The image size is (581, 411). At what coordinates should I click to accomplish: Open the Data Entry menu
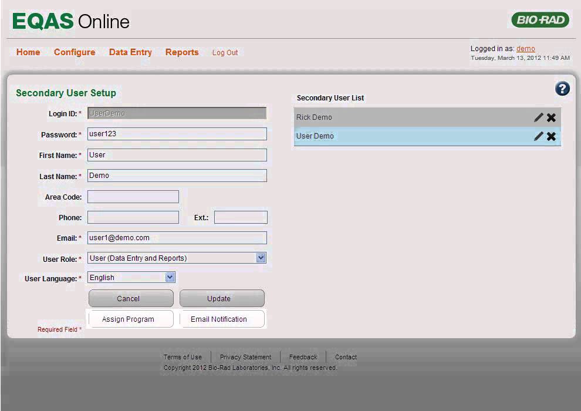[130, 52]
